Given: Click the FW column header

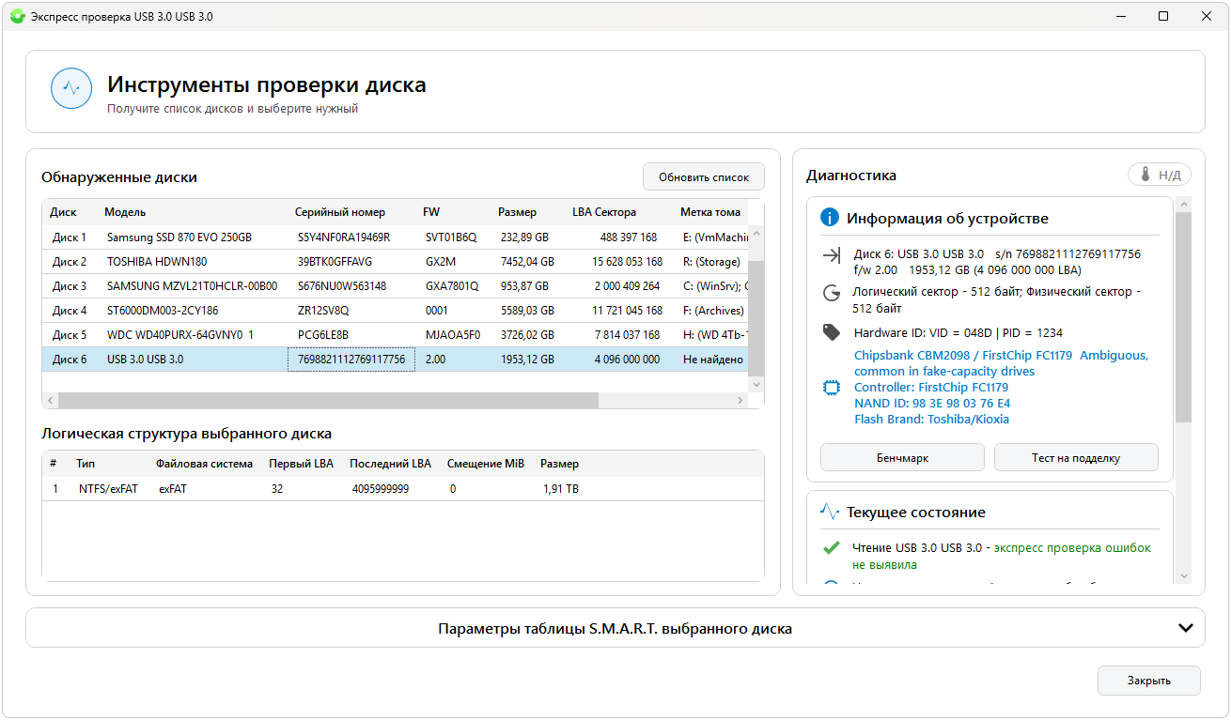Looking at the screenshot, I should 430,212.
